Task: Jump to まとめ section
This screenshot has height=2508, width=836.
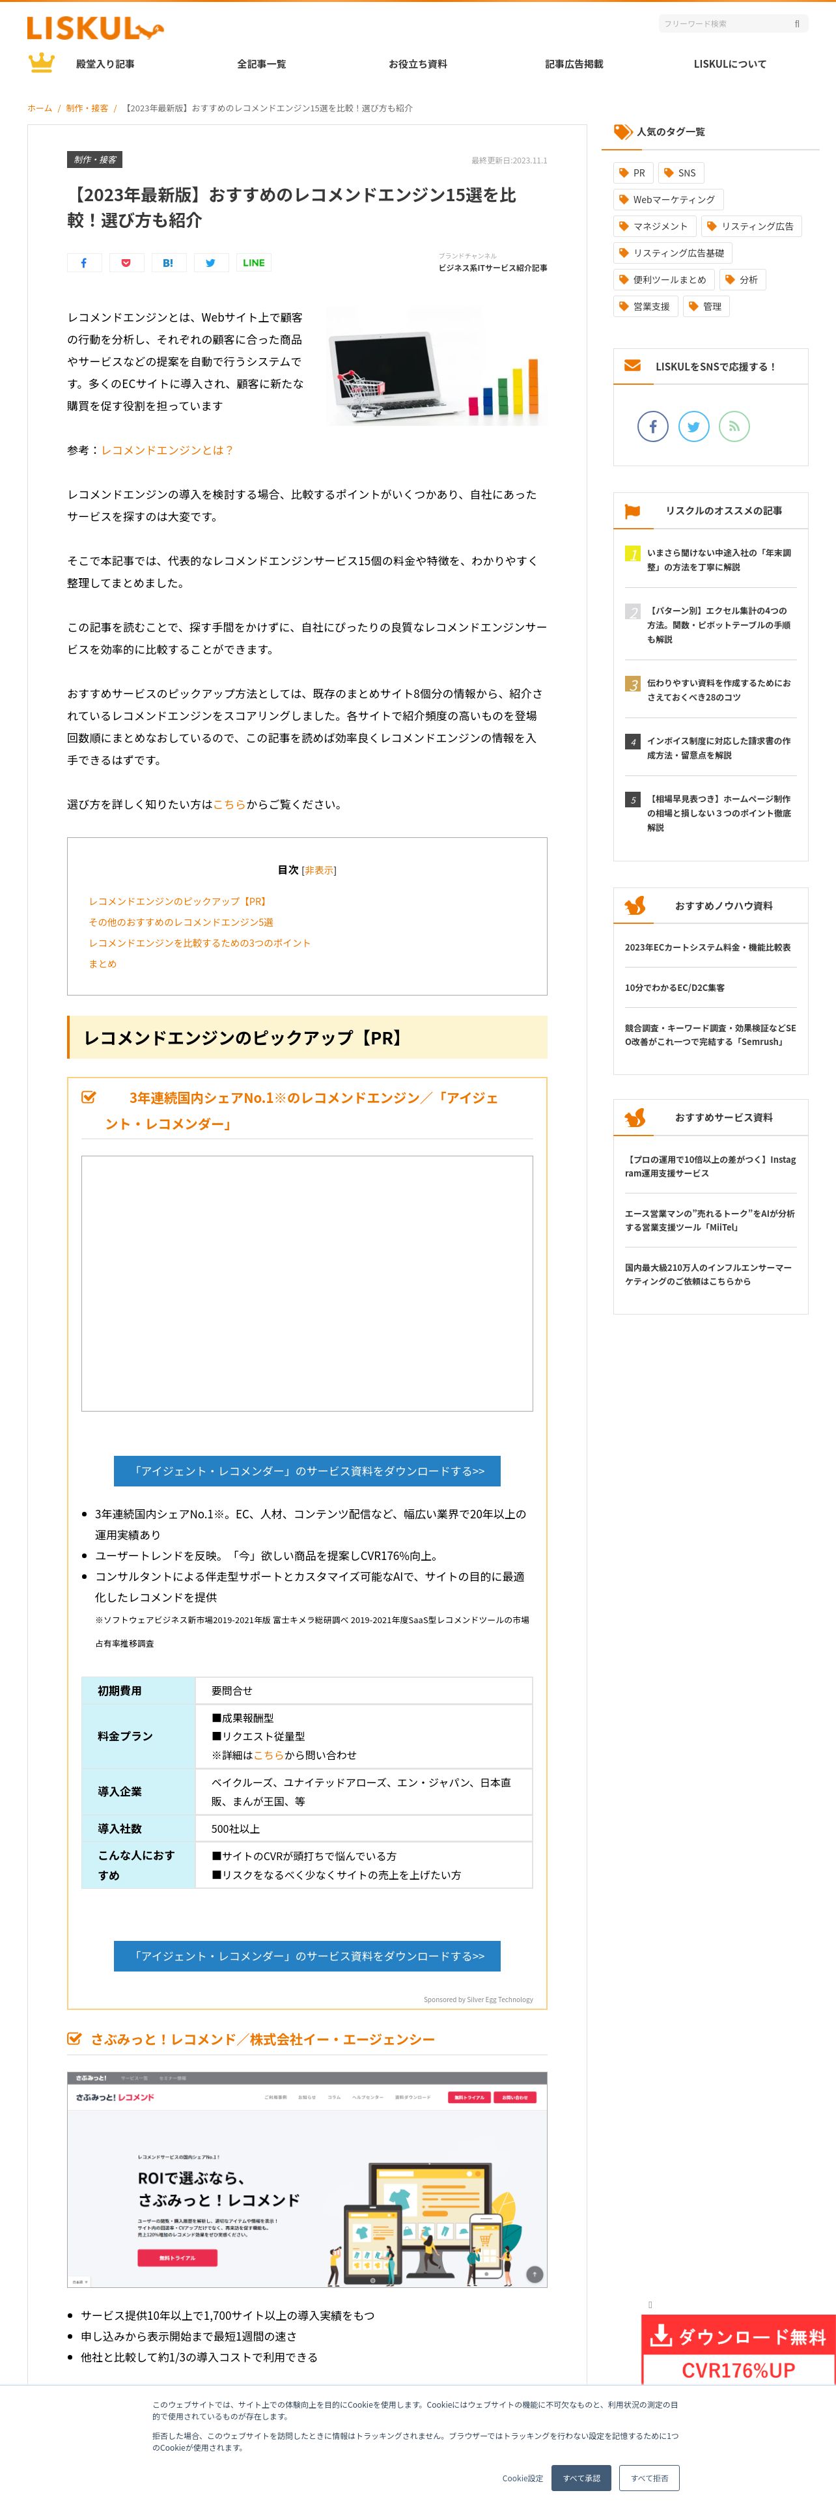Action: [102, 964]
